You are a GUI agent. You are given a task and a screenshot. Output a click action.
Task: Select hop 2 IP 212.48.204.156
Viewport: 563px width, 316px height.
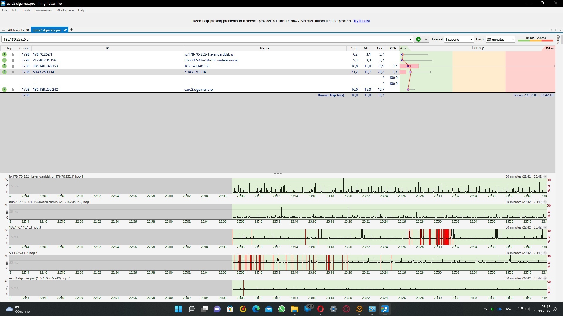tap(44, 60)
